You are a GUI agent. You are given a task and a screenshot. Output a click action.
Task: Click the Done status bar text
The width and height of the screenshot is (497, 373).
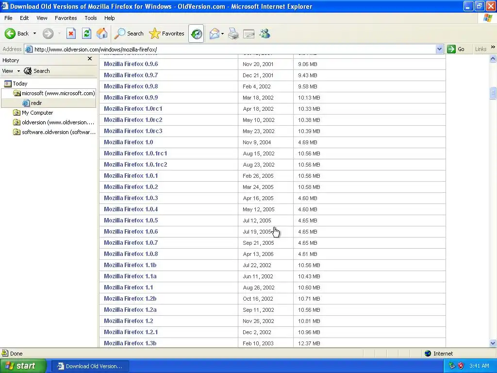pos(16,354)
